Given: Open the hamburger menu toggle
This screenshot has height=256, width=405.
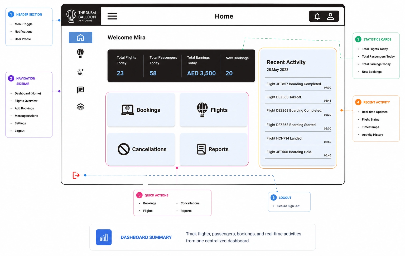Looking at the screenshot, I should click(112, 16).
